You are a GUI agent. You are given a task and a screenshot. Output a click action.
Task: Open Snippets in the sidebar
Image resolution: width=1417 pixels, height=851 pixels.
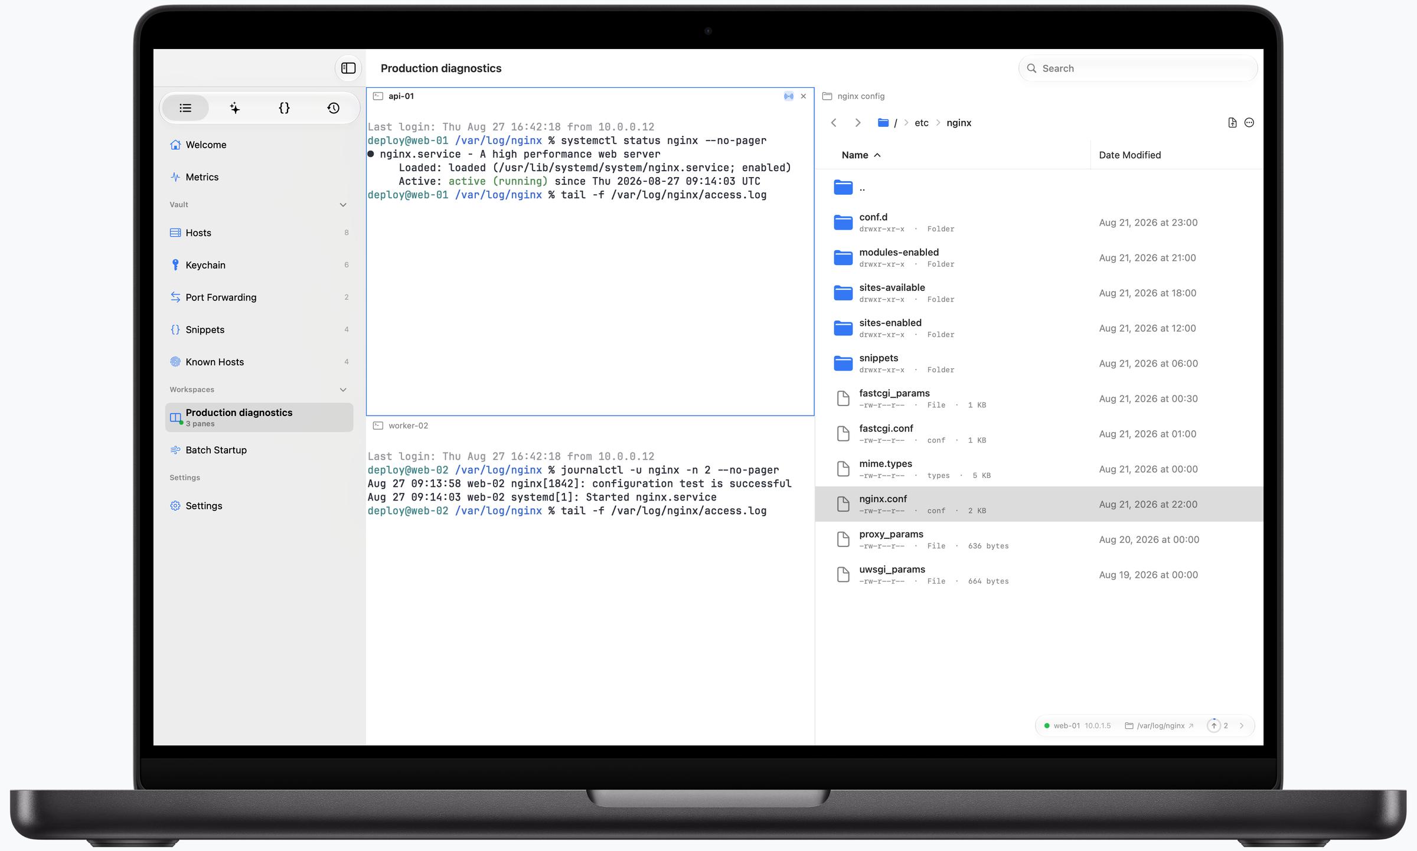point(259,329)
